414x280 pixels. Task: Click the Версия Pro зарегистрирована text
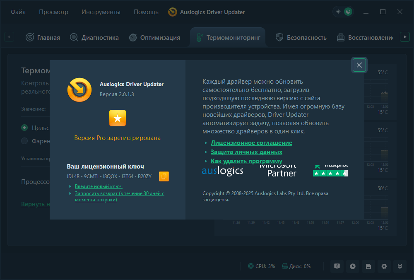pos(118,138)
